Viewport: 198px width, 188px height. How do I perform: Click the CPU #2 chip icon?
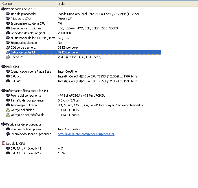(8, 81)
